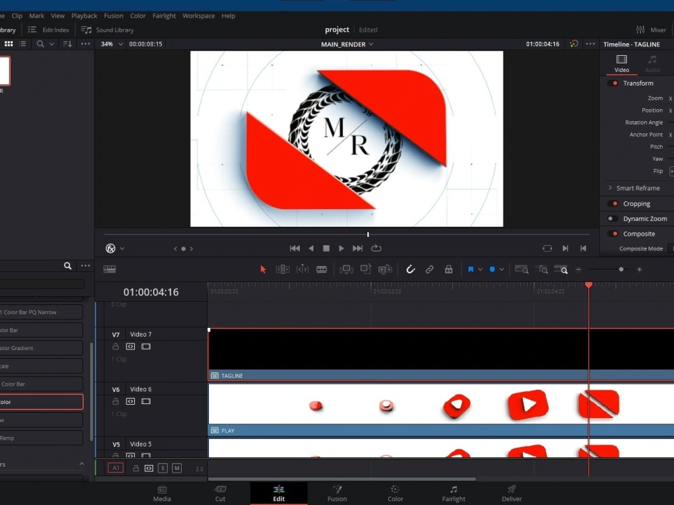Open the Fusion menu
The image size is (674, 505).
point(113,16)
